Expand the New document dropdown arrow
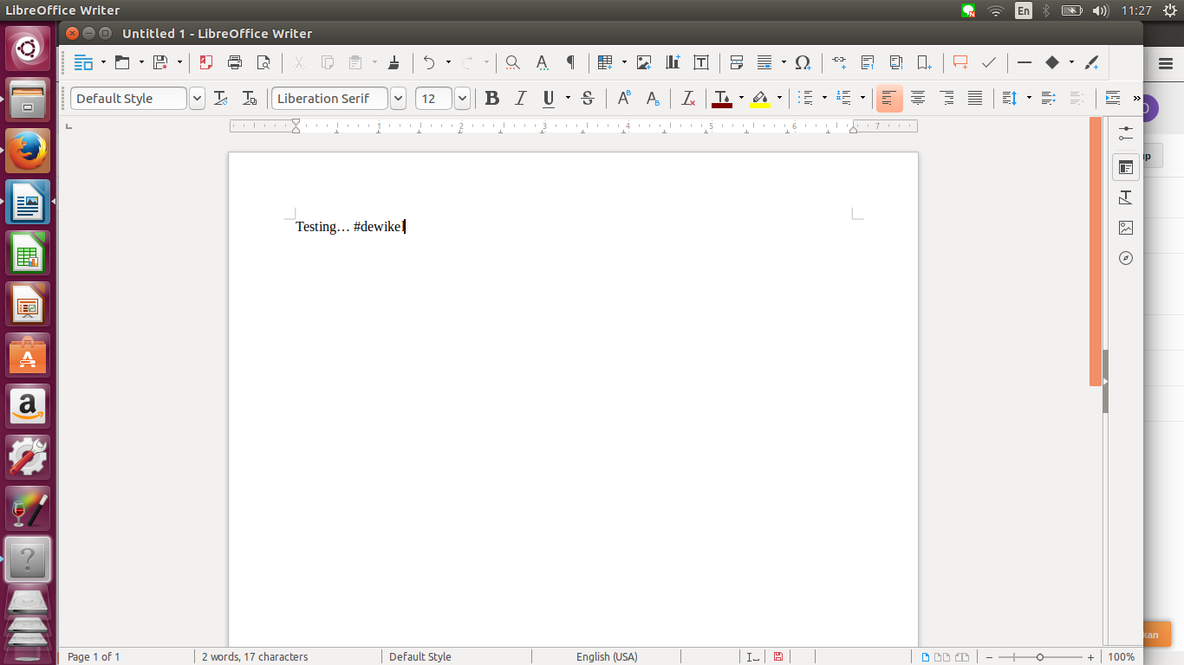Screen dimensions: 1184x665 103,62
